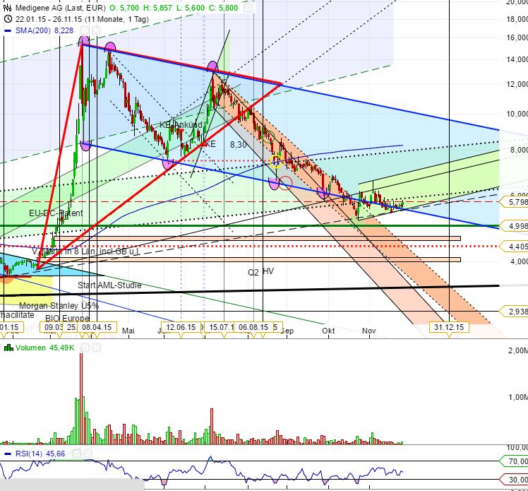This screenshot has height=491, width=528.
Task: Select the 15.07.1 date flag
Action: pyautogui.click(x=221, y=327)
